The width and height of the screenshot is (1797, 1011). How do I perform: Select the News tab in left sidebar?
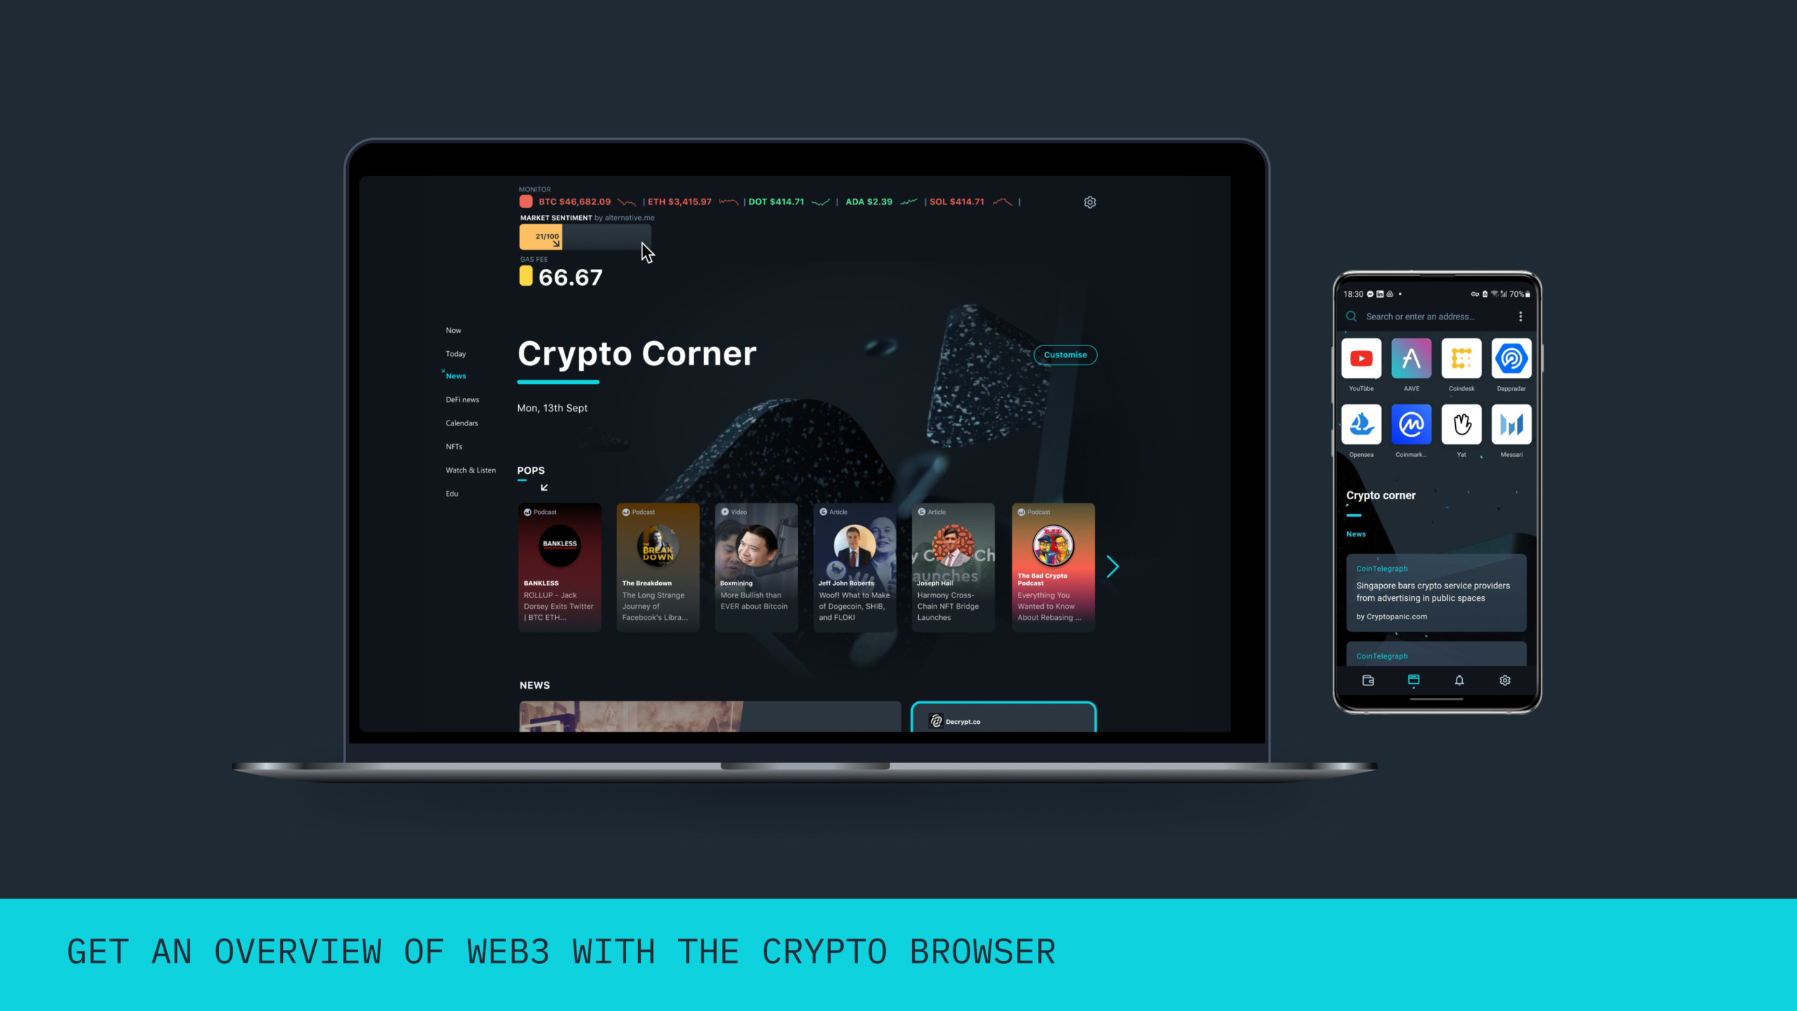click(457, 376)
